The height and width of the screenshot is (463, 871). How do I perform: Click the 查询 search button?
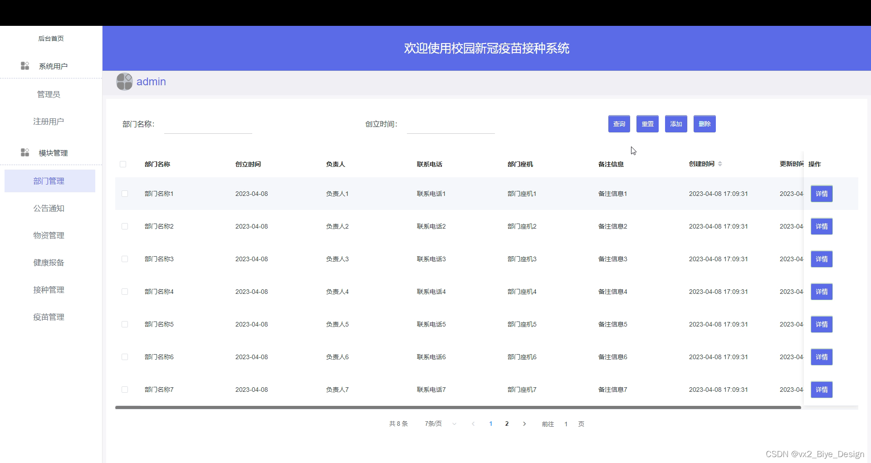[x=619, y=124]
